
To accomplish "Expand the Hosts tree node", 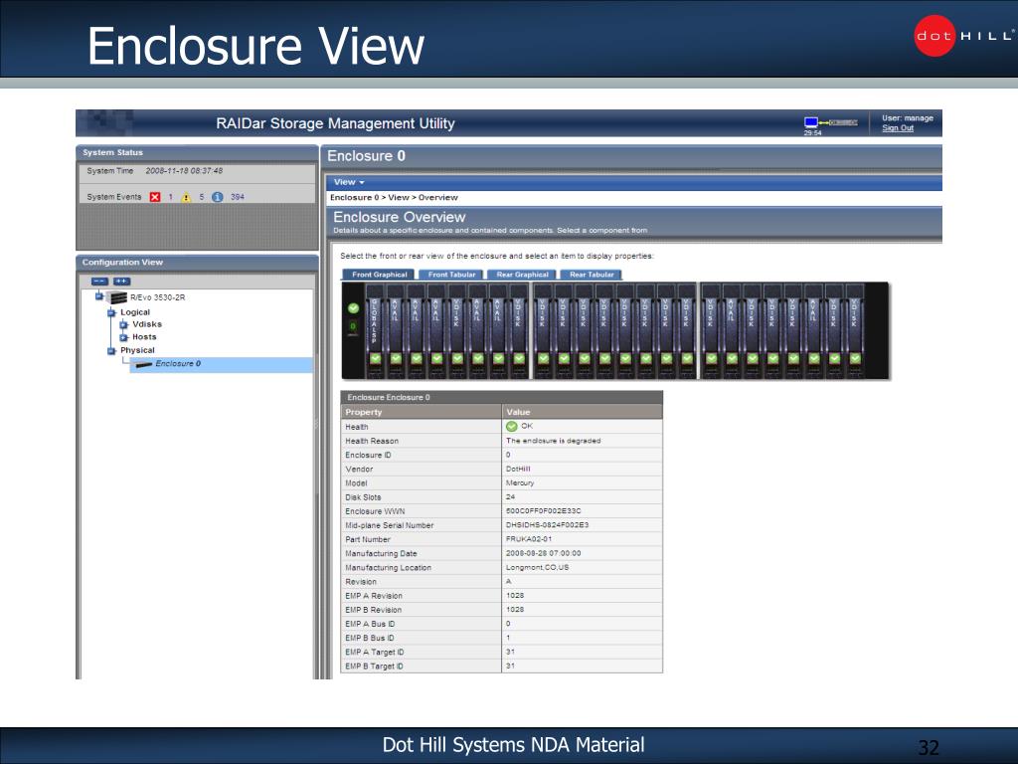I will 124,337.
